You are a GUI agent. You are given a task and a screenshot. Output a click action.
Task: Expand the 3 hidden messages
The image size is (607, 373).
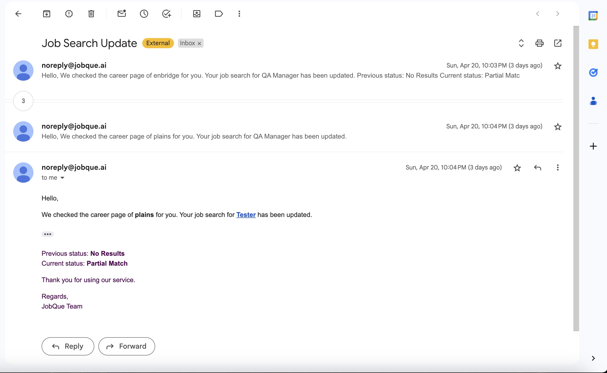(x=23, y=101)
